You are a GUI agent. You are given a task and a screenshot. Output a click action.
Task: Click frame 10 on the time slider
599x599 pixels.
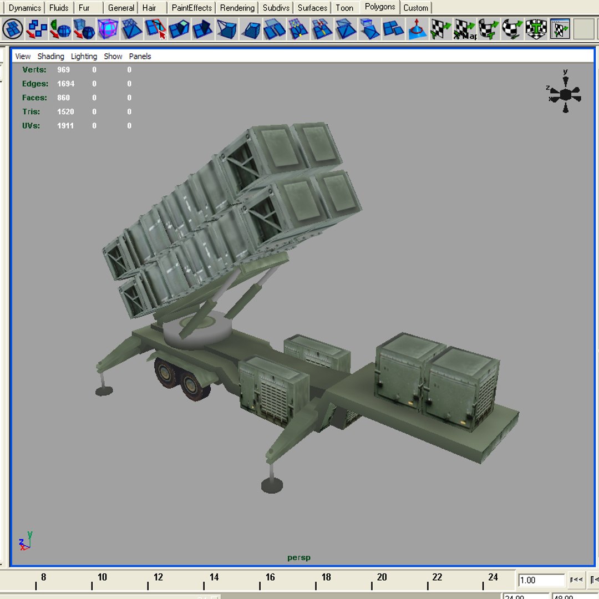[102, 577]
